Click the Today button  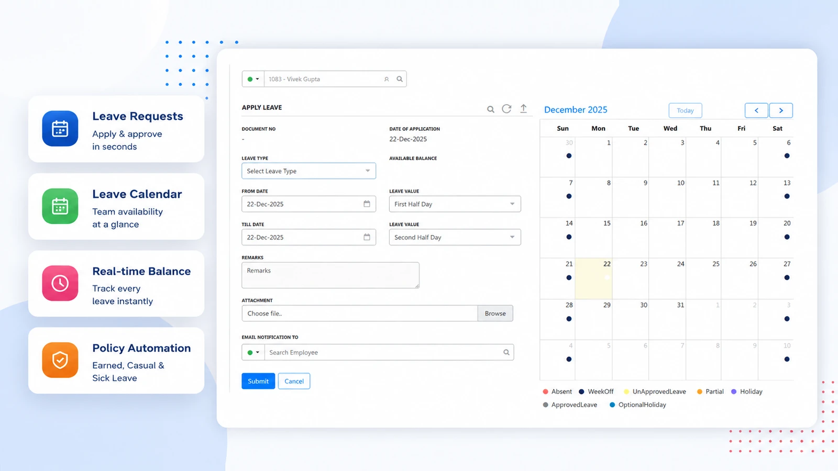click(x=685, y=110)
